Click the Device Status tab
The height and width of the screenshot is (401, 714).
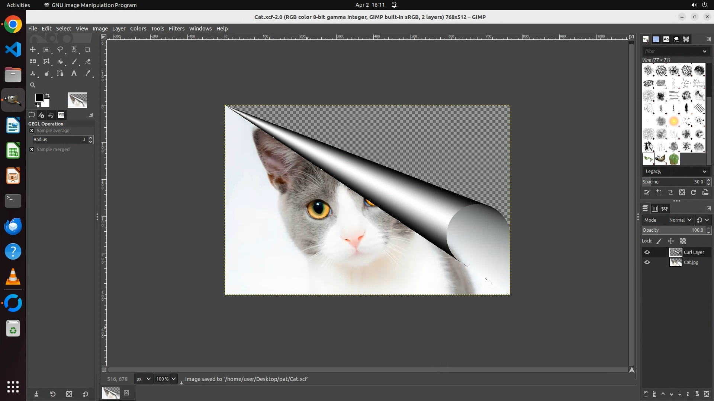click(x=41, y=115)
